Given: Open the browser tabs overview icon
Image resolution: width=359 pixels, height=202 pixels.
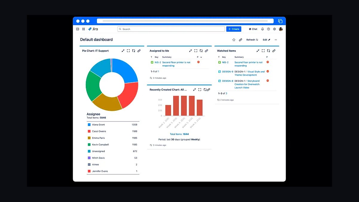Looking at the screenshot, I should pyautogui.click(x=280, y=21).
